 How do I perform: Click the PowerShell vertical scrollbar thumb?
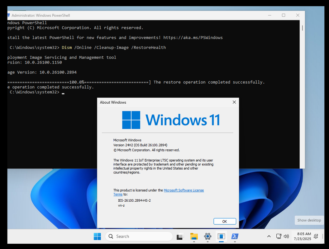tap(302, 28)
